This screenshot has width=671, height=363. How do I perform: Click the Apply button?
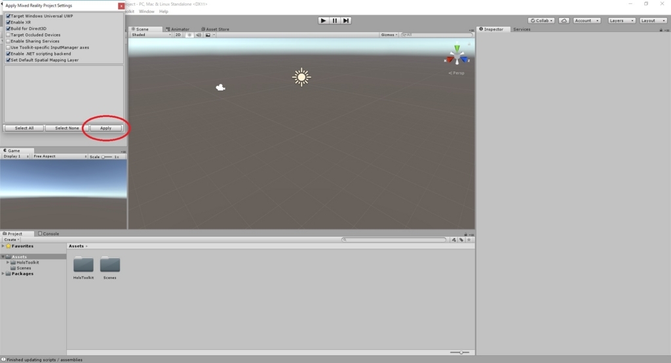(x=105, y=128)
